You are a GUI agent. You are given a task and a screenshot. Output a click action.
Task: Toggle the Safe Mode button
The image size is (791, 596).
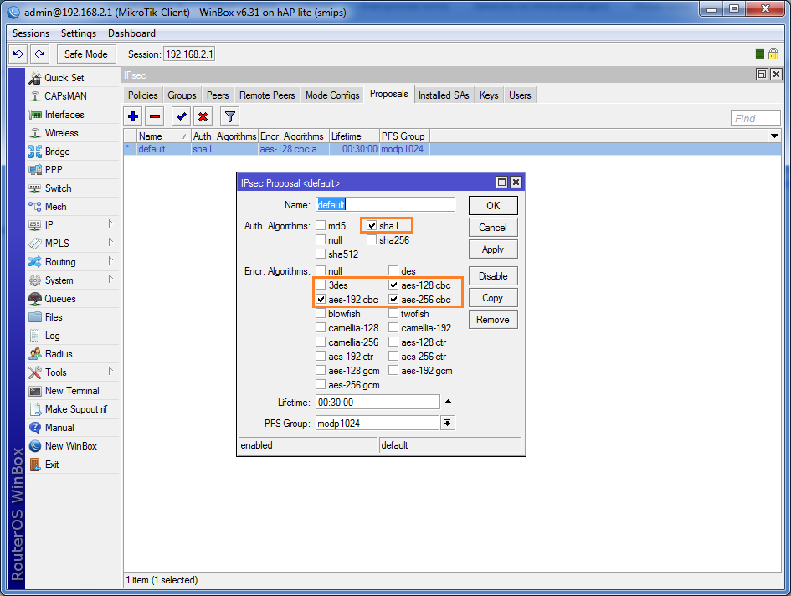86,54
